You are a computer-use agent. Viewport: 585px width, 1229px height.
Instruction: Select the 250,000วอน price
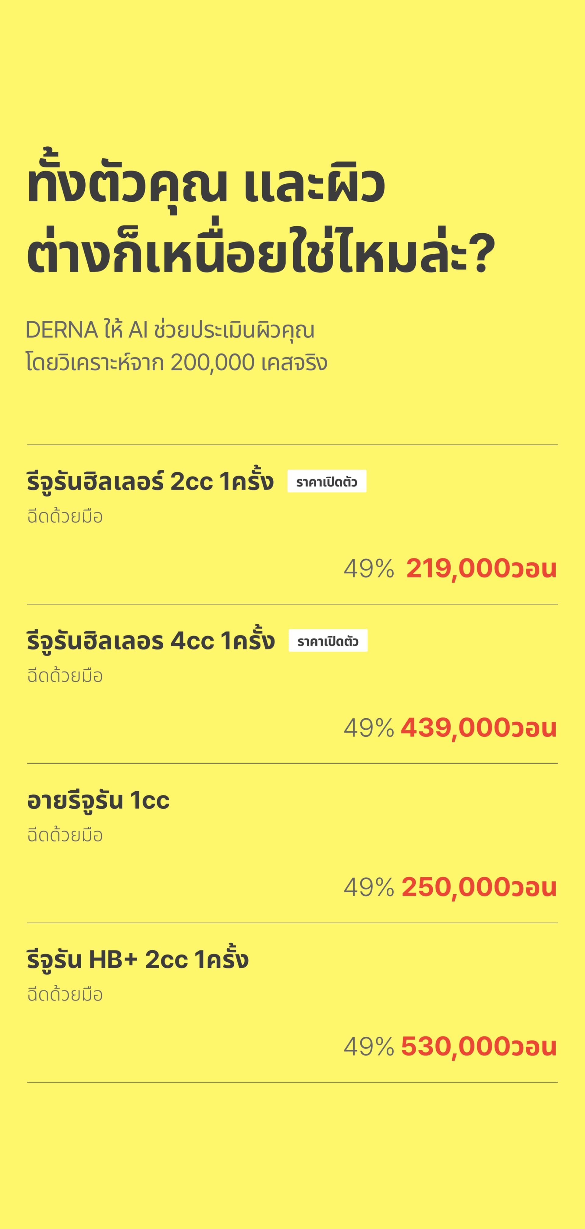[479, 887]
